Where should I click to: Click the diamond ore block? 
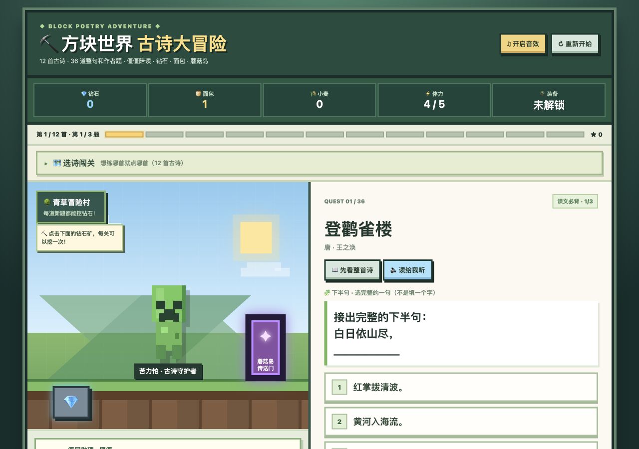pos(71,402)
